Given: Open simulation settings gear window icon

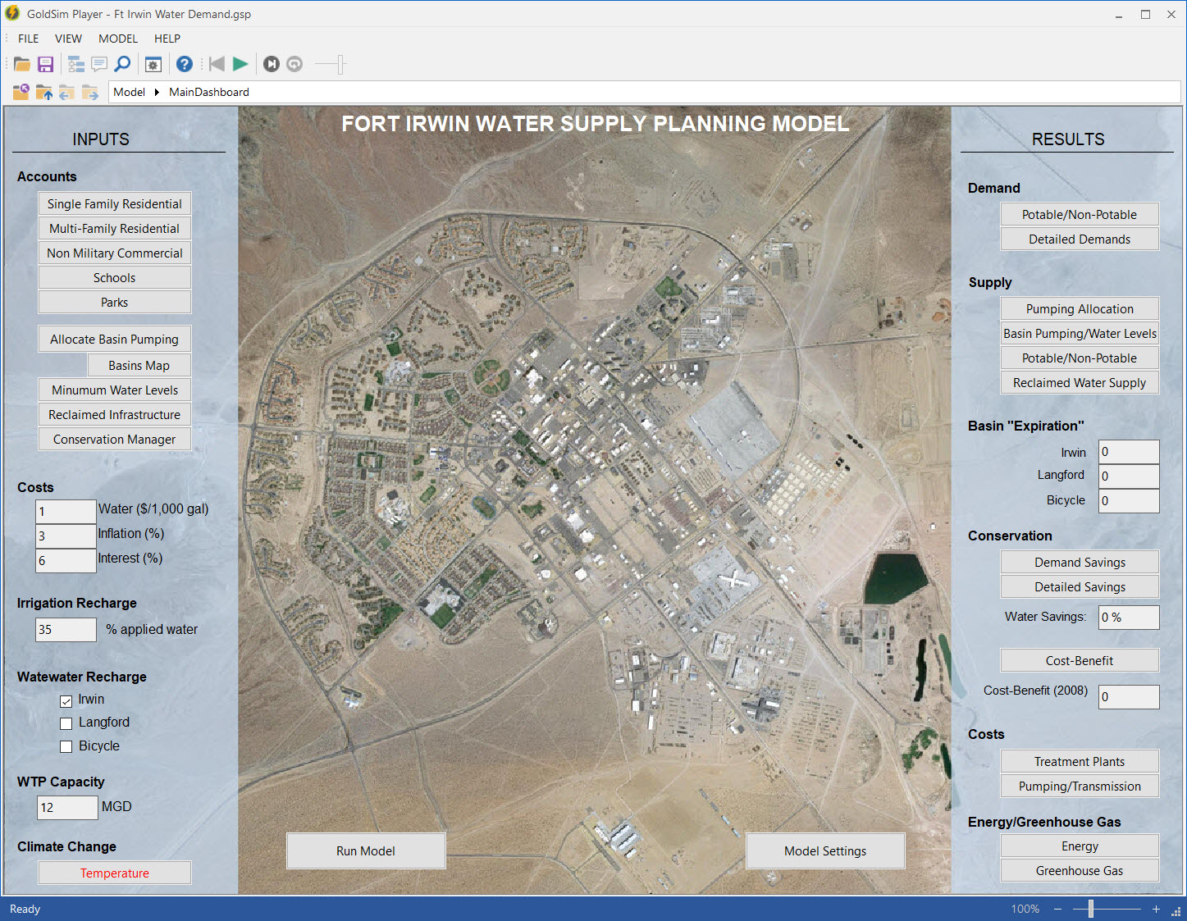Looking at the screenshot, I should pos(153,64).
